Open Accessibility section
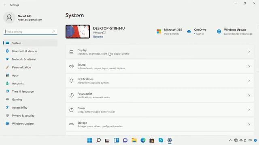Image resolution: width=259 pixels, height=145 pixels. click(30, 108)
